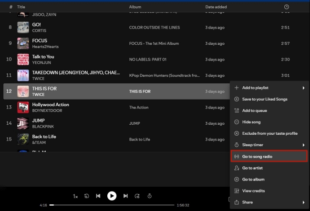The height and width of the screenshot is (211, 310).
Task: Click the plus icon beside Add to playlist
Action: click(x=237, y=88)
